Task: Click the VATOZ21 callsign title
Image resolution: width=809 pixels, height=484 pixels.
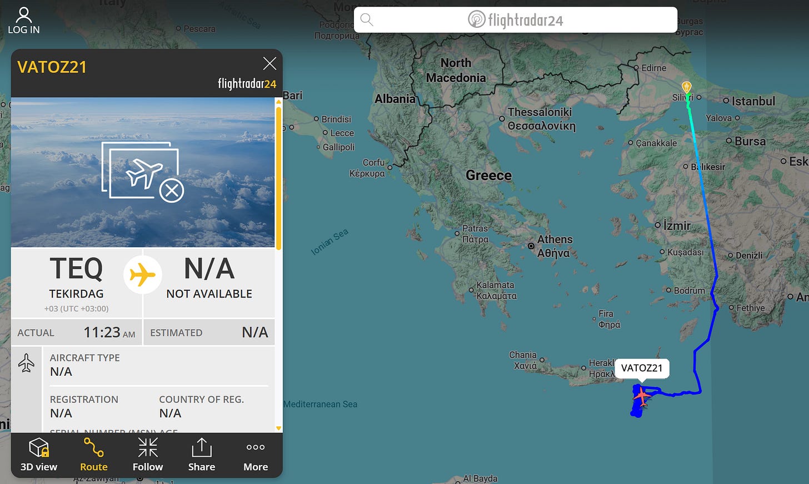Action: [52, 67]
